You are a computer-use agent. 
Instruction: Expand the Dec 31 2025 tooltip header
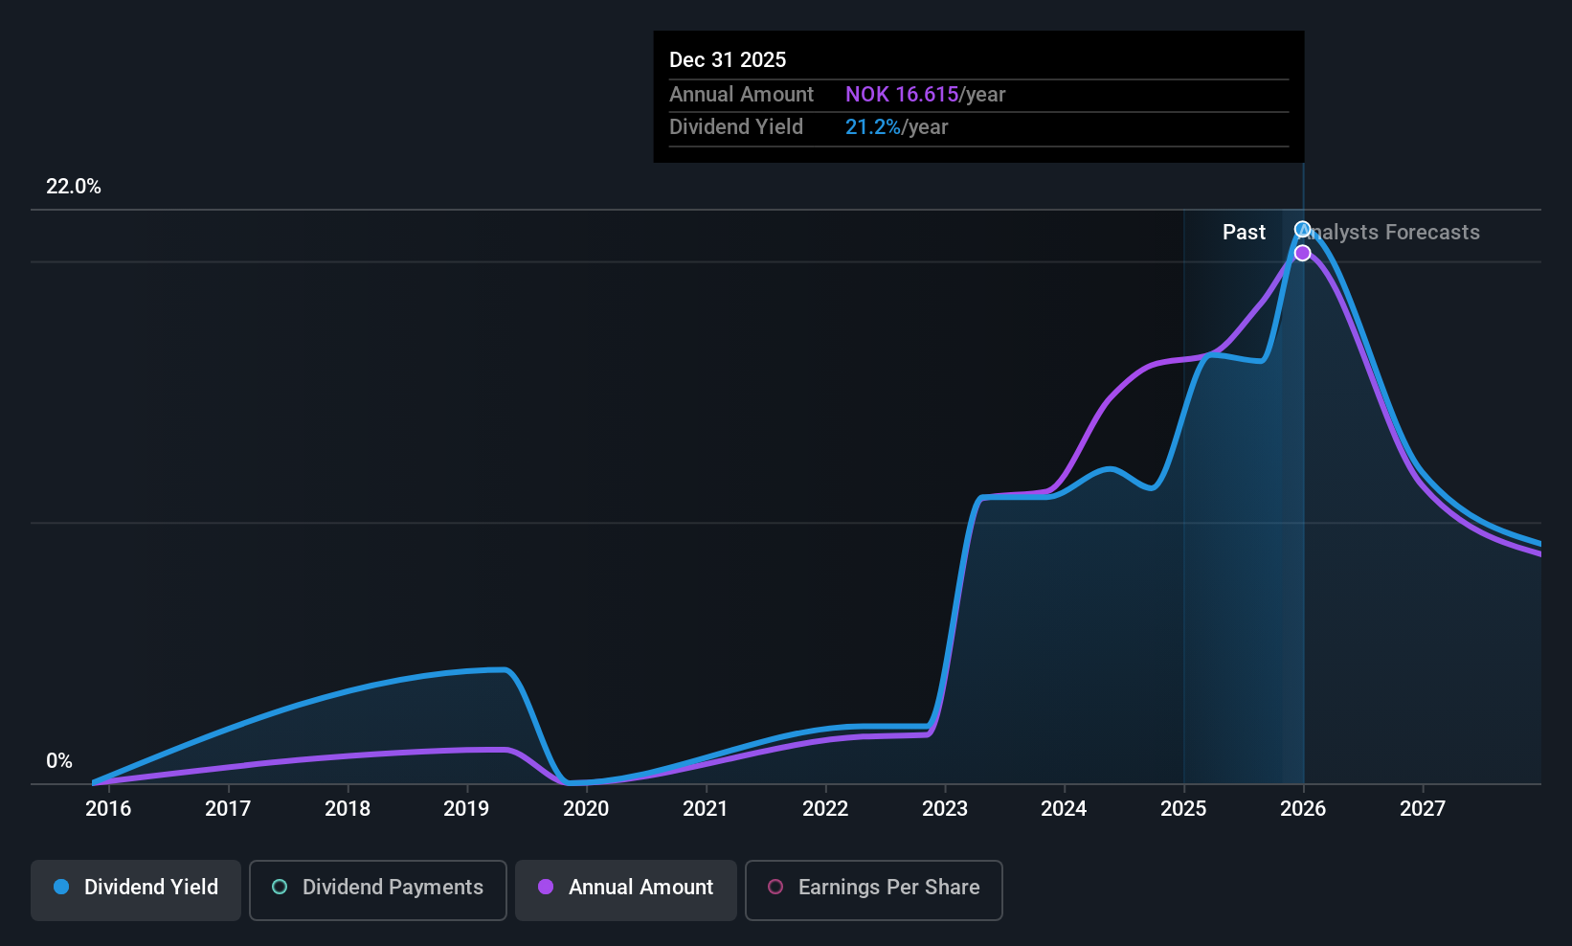point(728,59)
